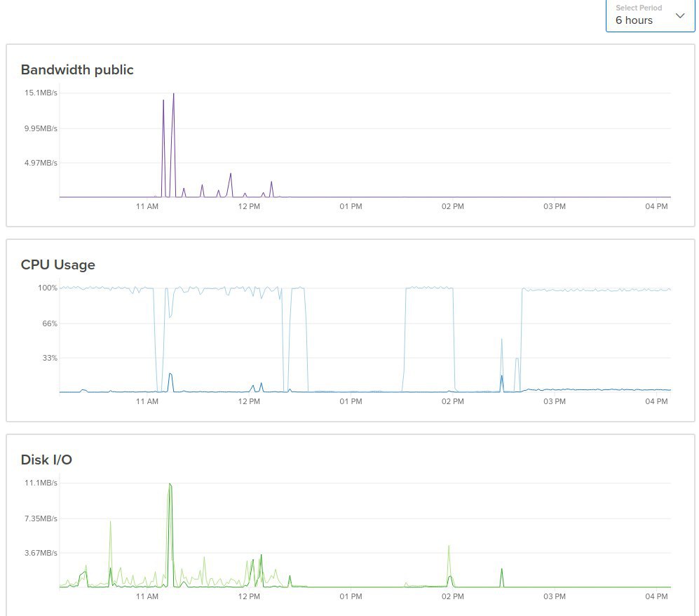Click the 02 PM tick in Bandwidth chart
This screenshot has width=699, height=616.
pyautogui.click(x=453, y=206)
